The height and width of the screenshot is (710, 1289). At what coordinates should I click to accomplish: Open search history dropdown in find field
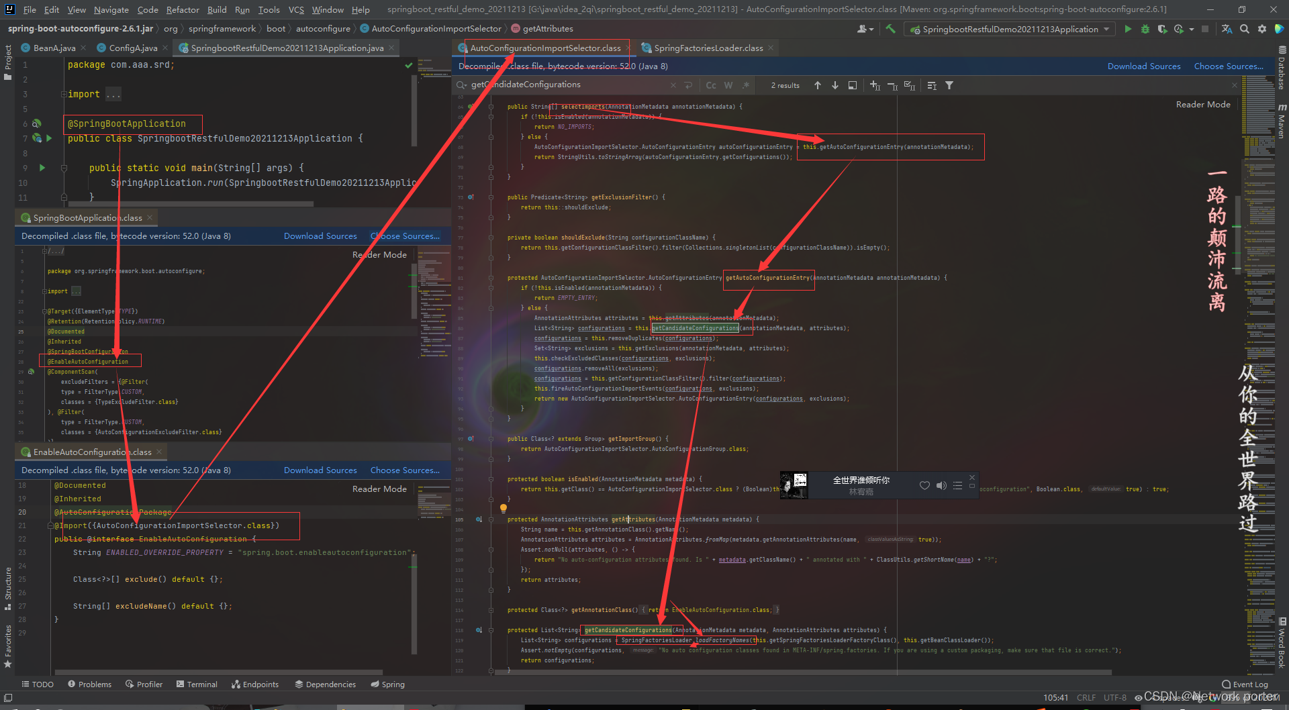click(x=462, y=85)
